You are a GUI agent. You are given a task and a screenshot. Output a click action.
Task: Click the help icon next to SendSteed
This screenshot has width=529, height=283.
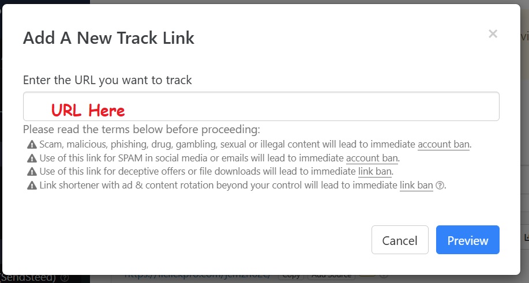[65, 278]
